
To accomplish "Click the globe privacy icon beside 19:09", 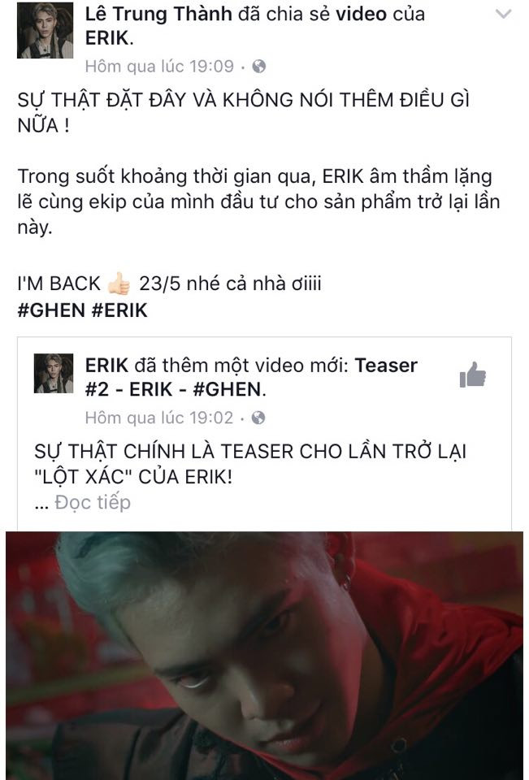I will [x=258, y=66].
